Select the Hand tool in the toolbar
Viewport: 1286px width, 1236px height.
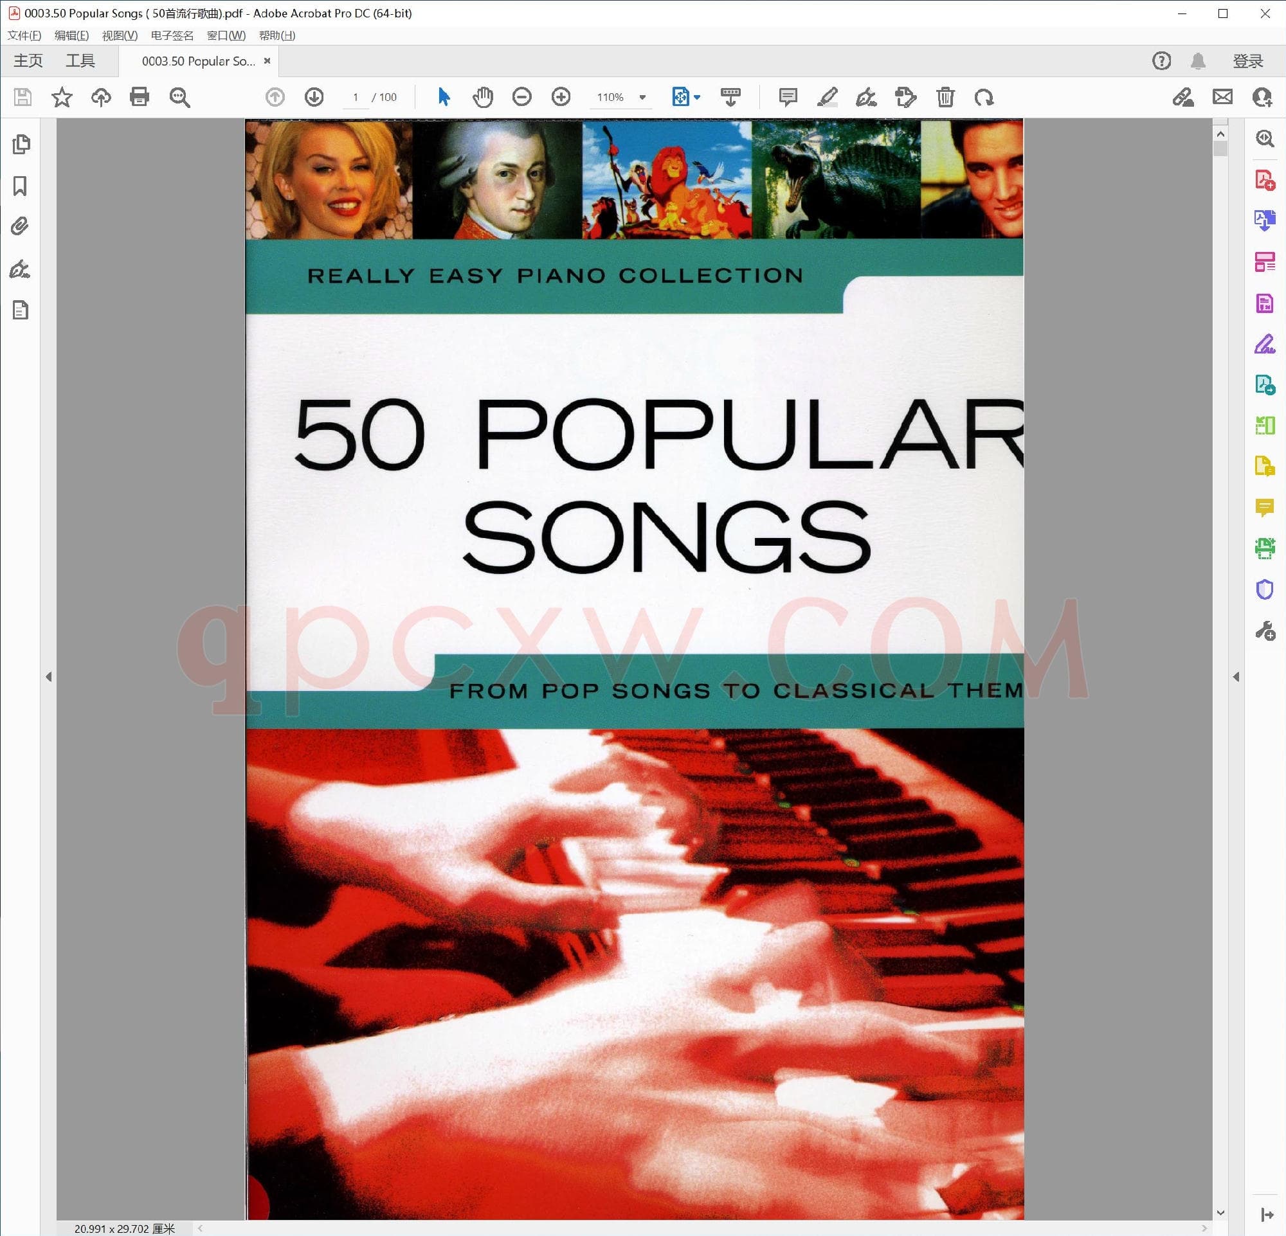tap(482, 97)
